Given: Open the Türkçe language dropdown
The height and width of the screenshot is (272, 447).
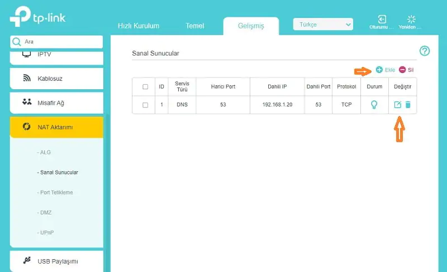Looking at the screenshot, I should click(323, 25).
